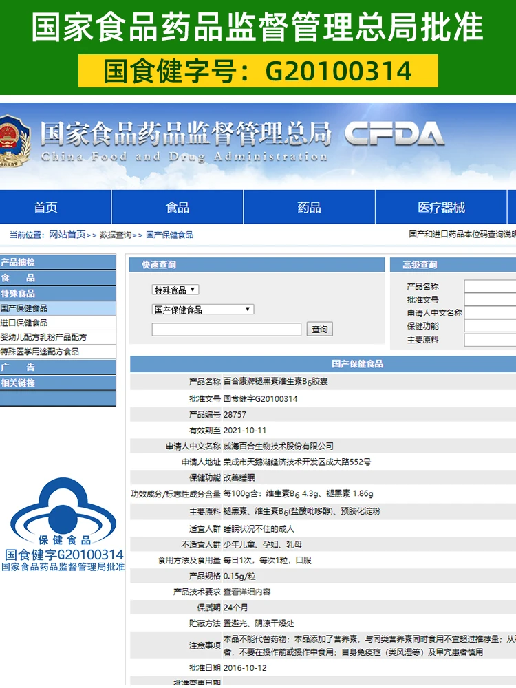Select 进口保健食品 in the sidebar
Screen dimensions: 516x688
click(58, 323)
